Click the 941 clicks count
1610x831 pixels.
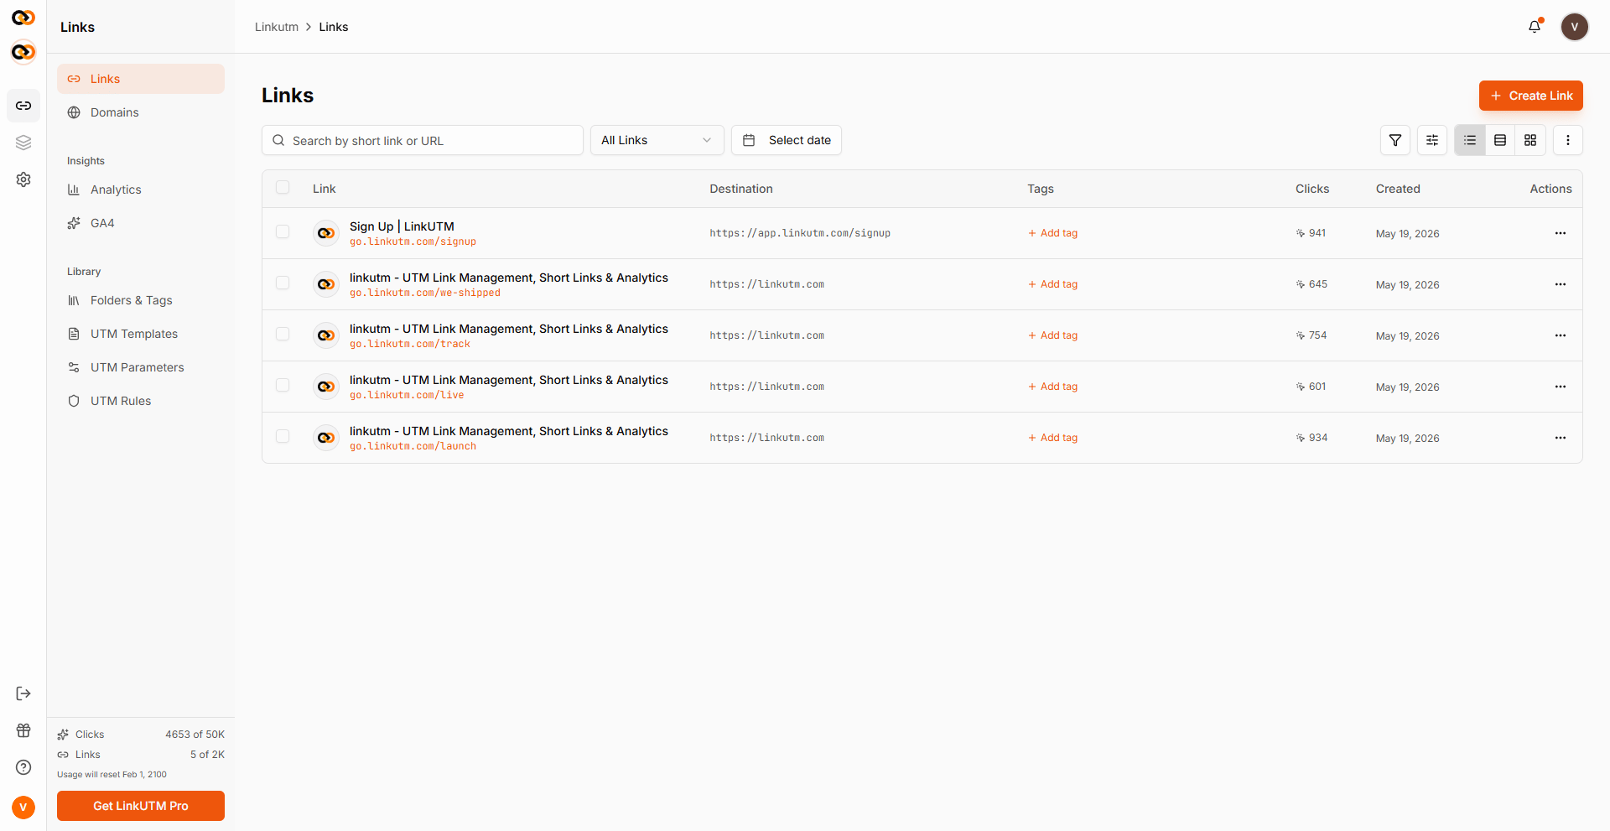pyautogui.click(x=1311, y=233)
